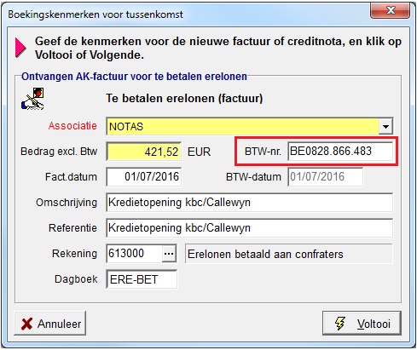Click the Annuleer button
417x350 pixels.
pyautogui.click(x=50, y=324)
